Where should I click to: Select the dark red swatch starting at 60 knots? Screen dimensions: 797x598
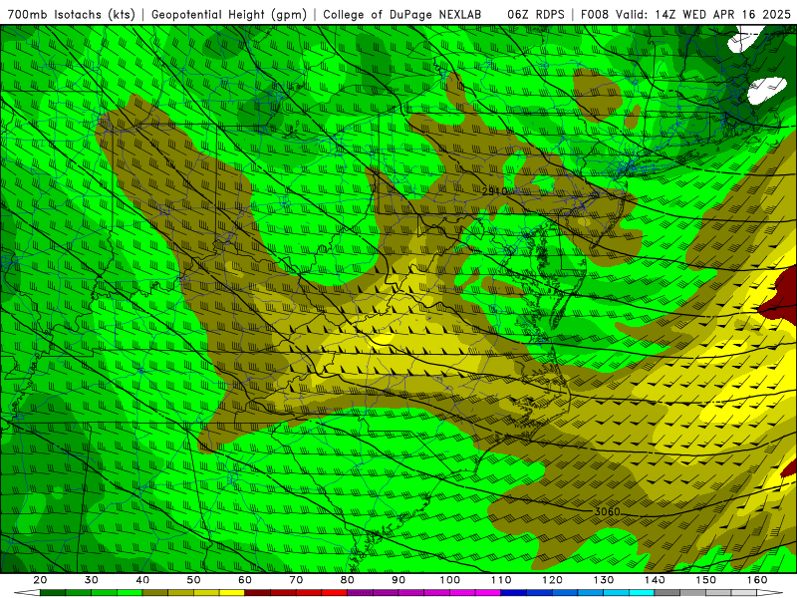click(258, 592)
